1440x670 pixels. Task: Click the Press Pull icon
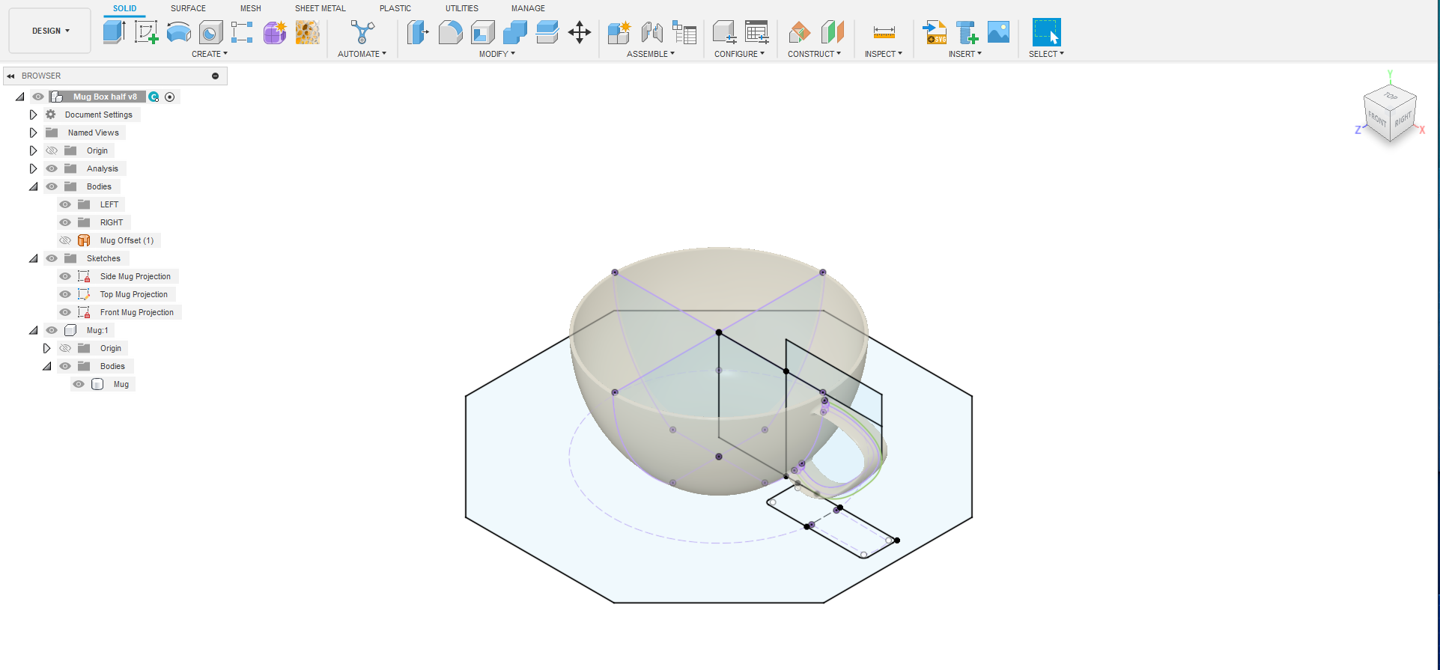pyautogui.click(x=418, y=32)
